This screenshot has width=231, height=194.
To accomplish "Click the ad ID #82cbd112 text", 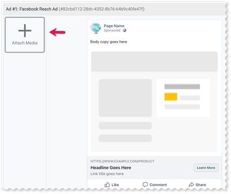I will (x=101, y=9).
